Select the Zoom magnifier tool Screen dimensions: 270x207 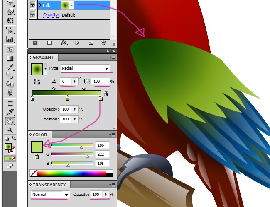coord(10,130)
